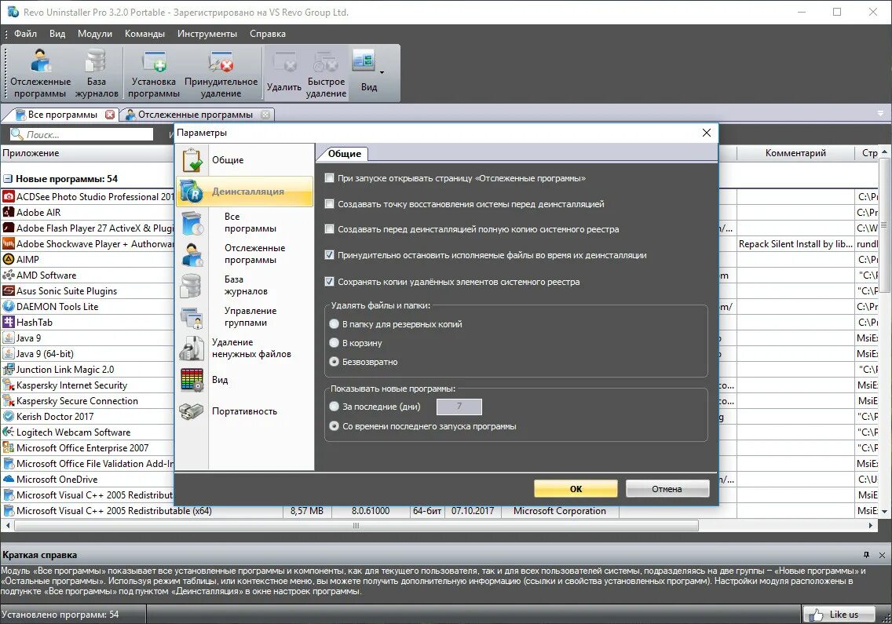Click the Установка программы toolbar icon
The image size is (892, 624).
pos(153,71)
